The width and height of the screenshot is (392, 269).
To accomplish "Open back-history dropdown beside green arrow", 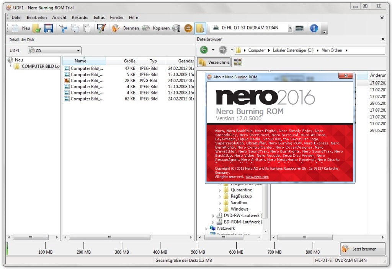I will click(213, 50).
